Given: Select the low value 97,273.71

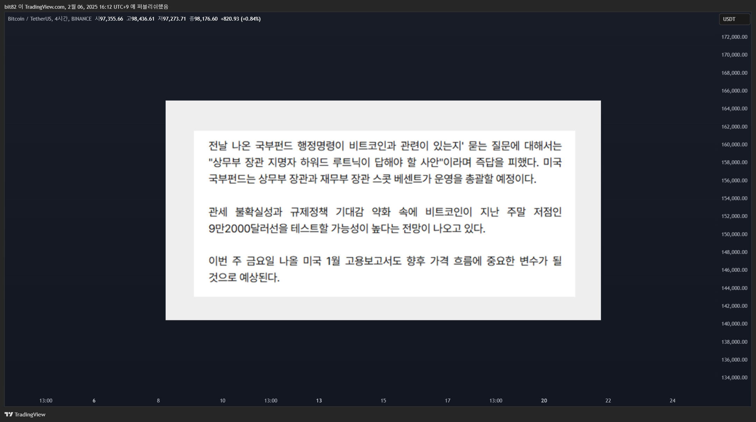Looking at the screenshot, I should [x=174, y=19].
